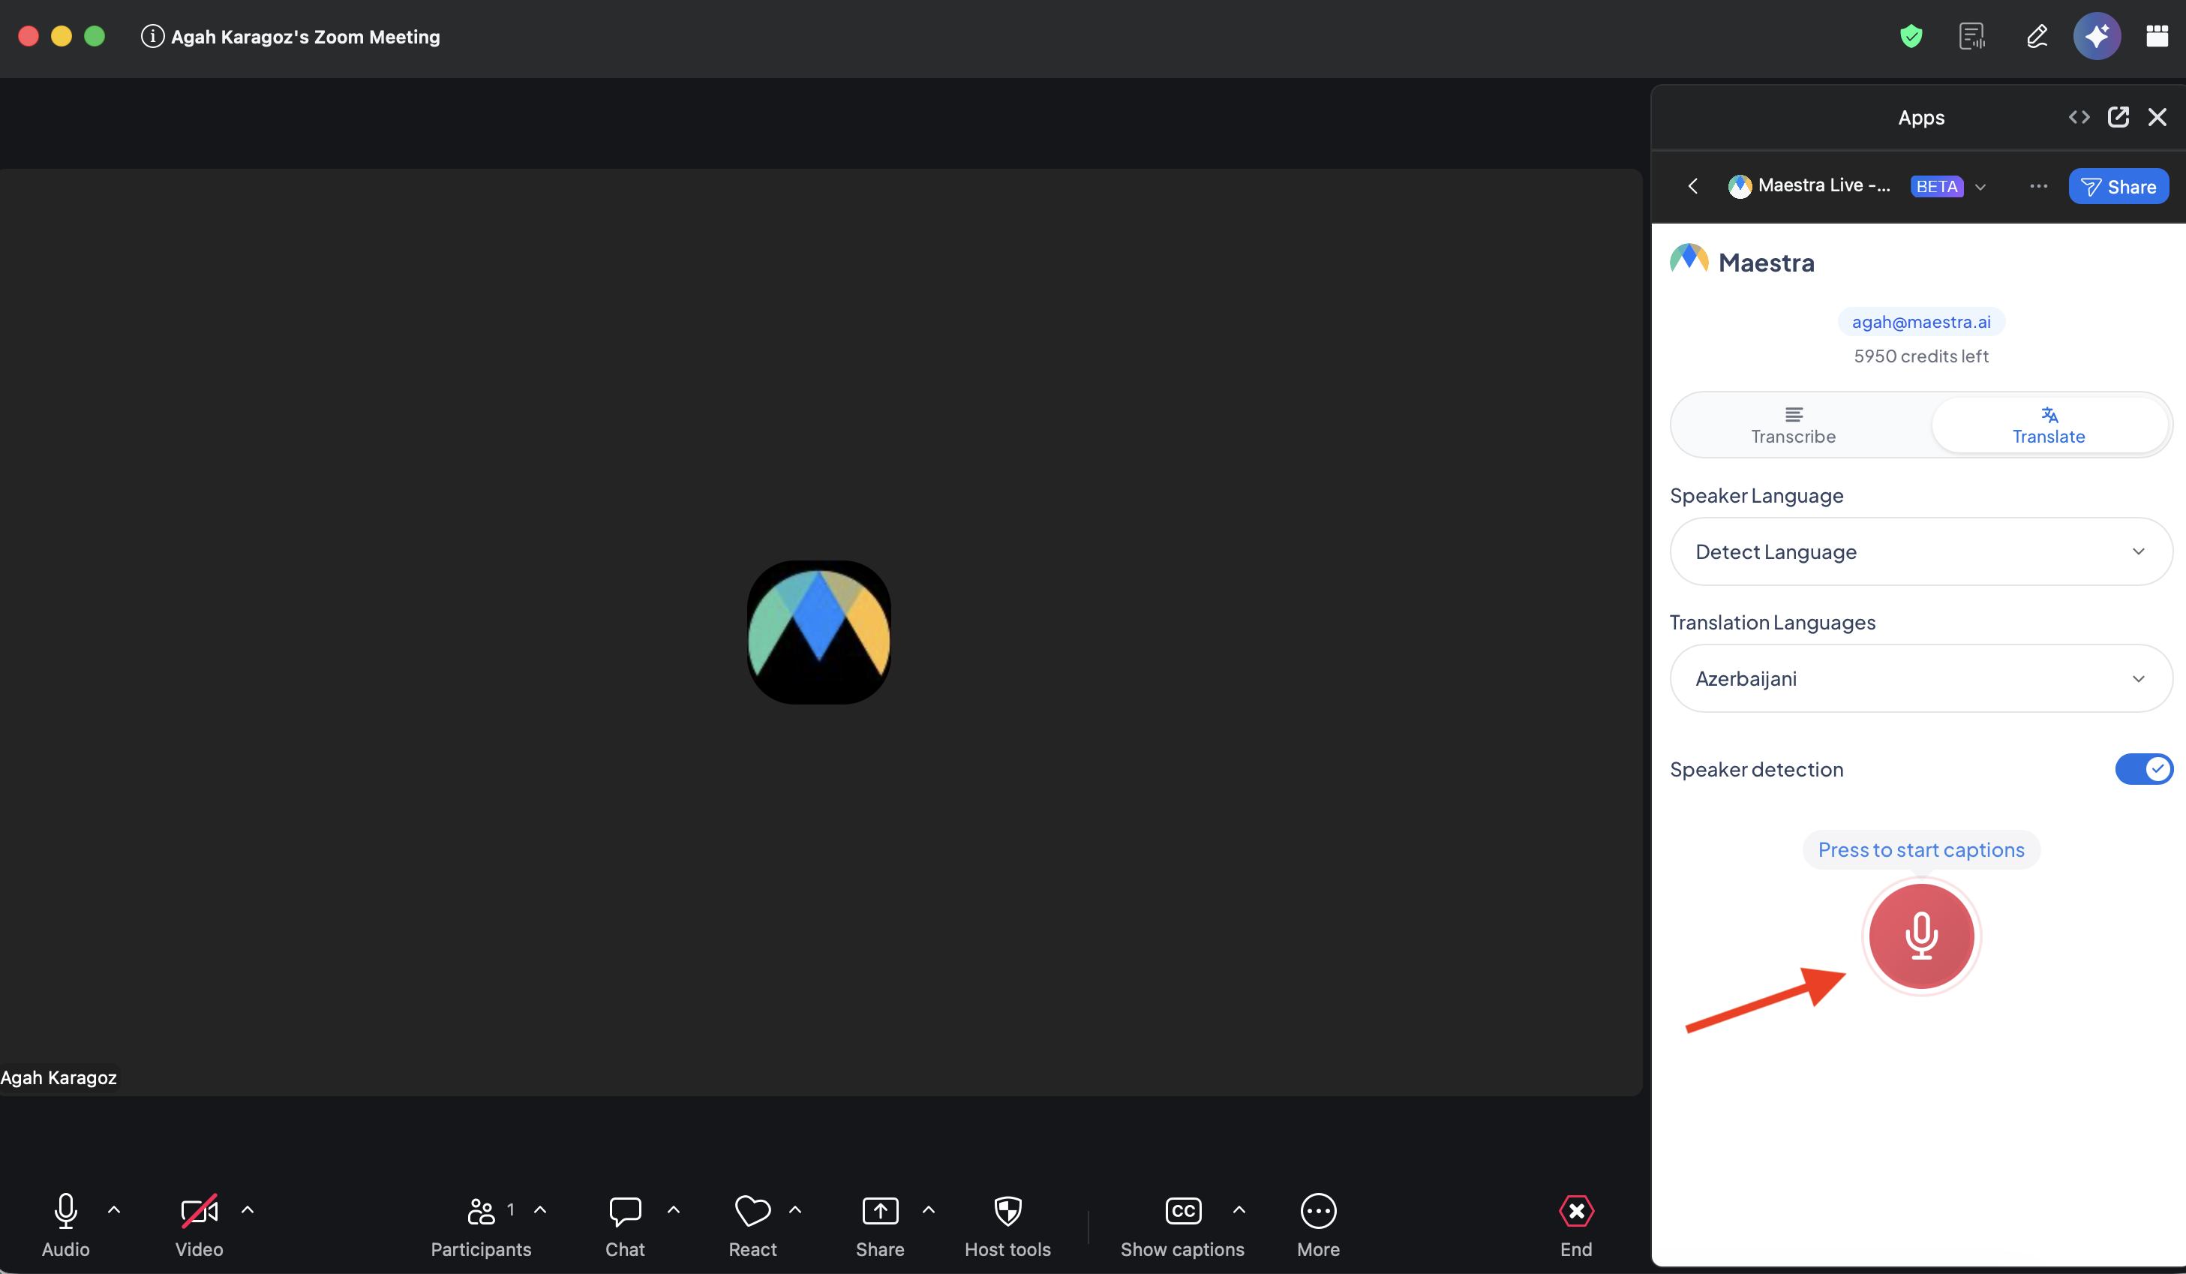Go back with the left chevron
The width and height of the screenshot is (2186, 1274).
click(1692, 187)
